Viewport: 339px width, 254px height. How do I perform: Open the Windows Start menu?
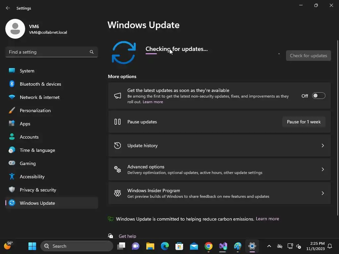pos(32,246)
